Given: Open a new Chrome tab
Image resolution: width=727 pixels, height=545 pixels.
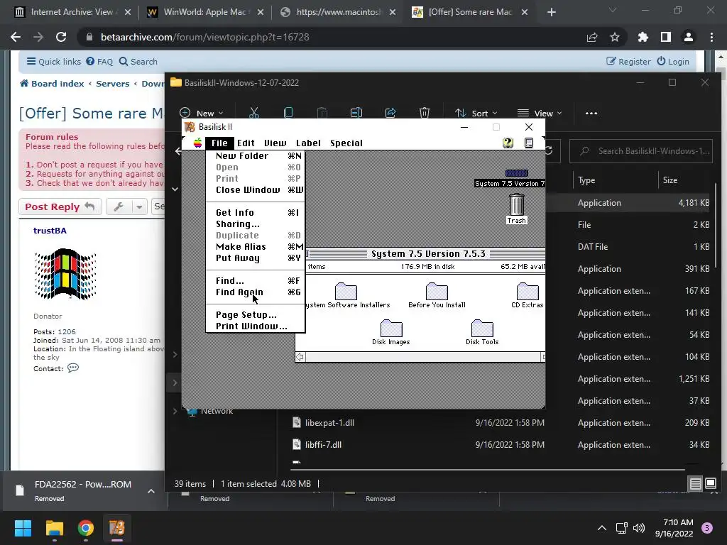Looking at the screenshot, I should (x=551, y=12).
